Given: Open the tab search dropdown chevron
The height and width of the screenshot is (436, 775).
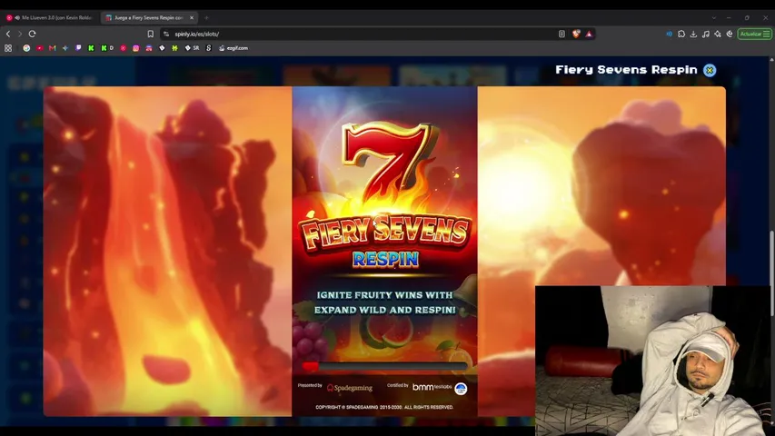Looking at the screenshot, I should (714, 18).
